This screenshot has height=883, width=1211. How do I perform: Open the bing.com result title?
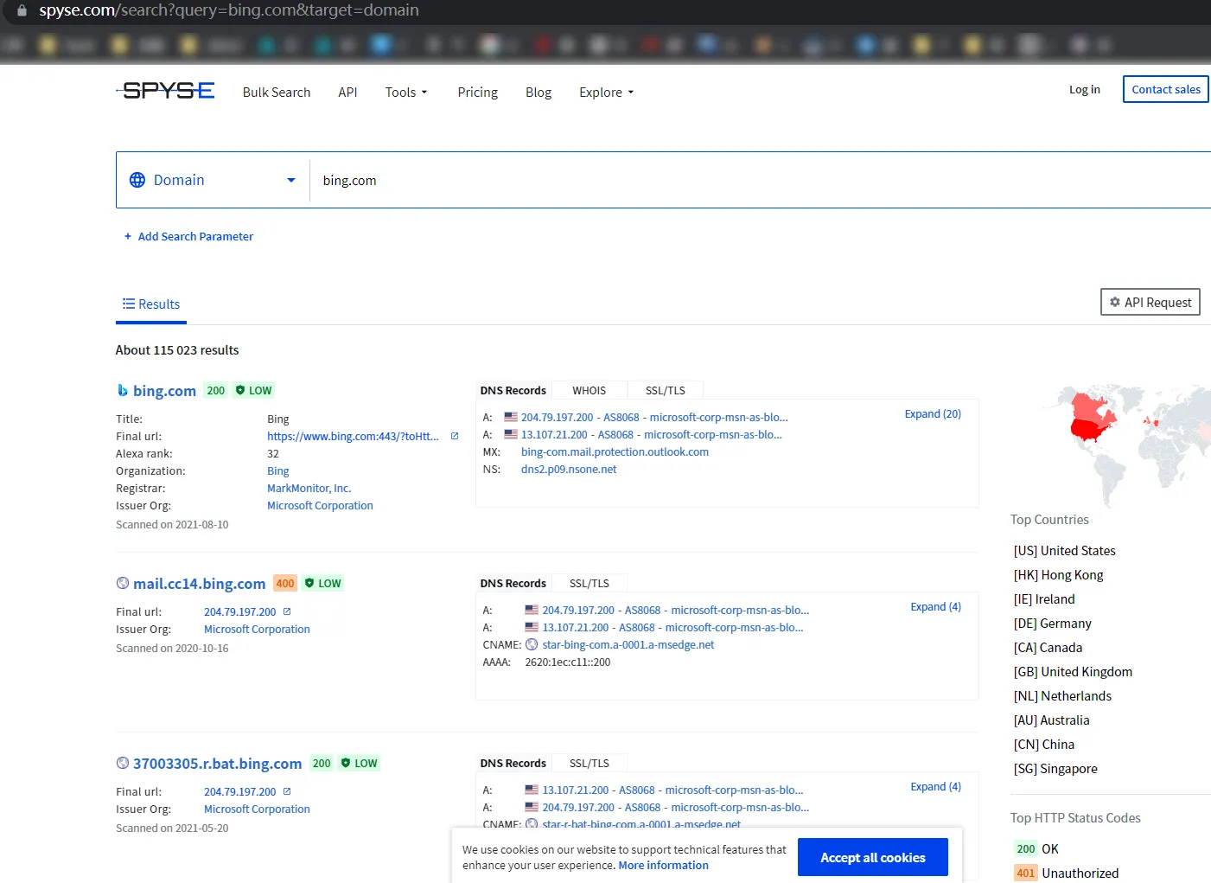164,391
